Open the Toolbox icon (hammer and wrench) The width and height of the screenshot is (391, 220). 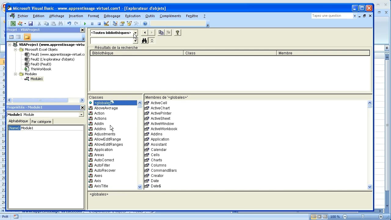tap(136, 24)
